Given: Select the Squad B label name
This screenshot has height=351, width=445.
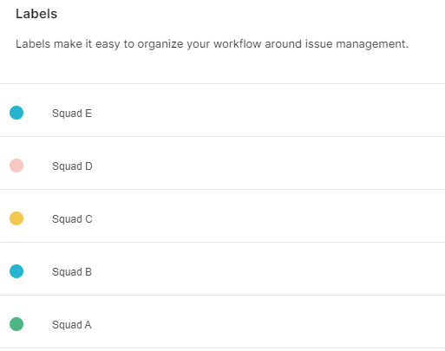Looking at the screenshot, I should [x=72, y=272].
